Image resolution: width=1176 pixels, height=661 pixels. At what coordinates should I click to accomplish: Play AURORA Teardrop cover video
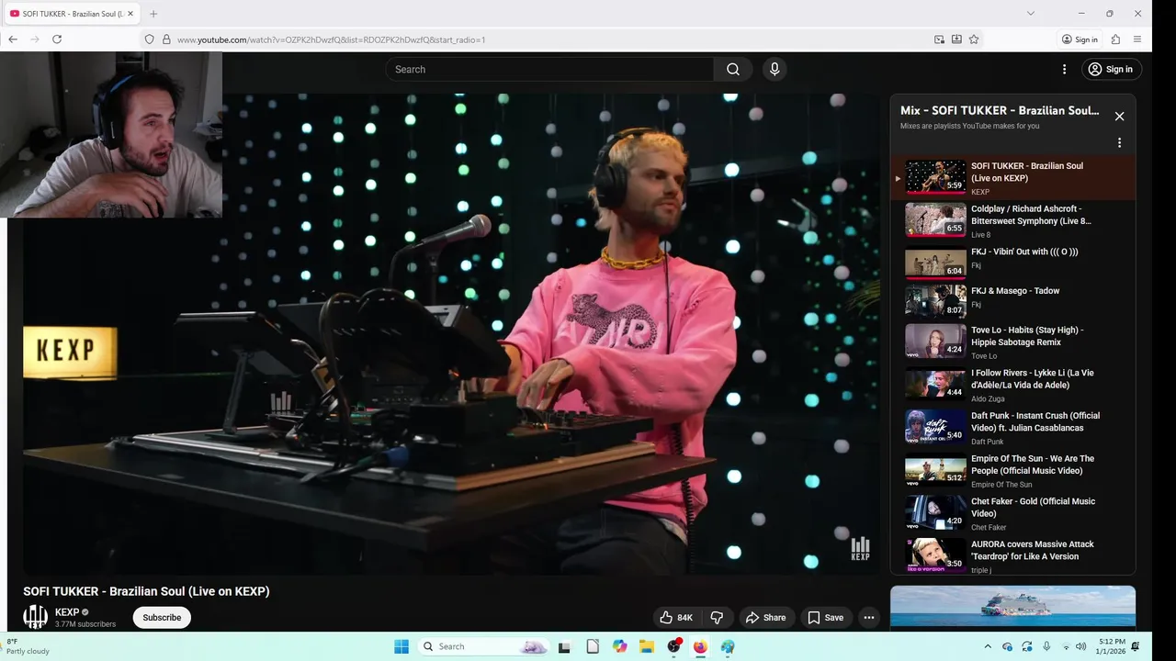click(1013, 555)
